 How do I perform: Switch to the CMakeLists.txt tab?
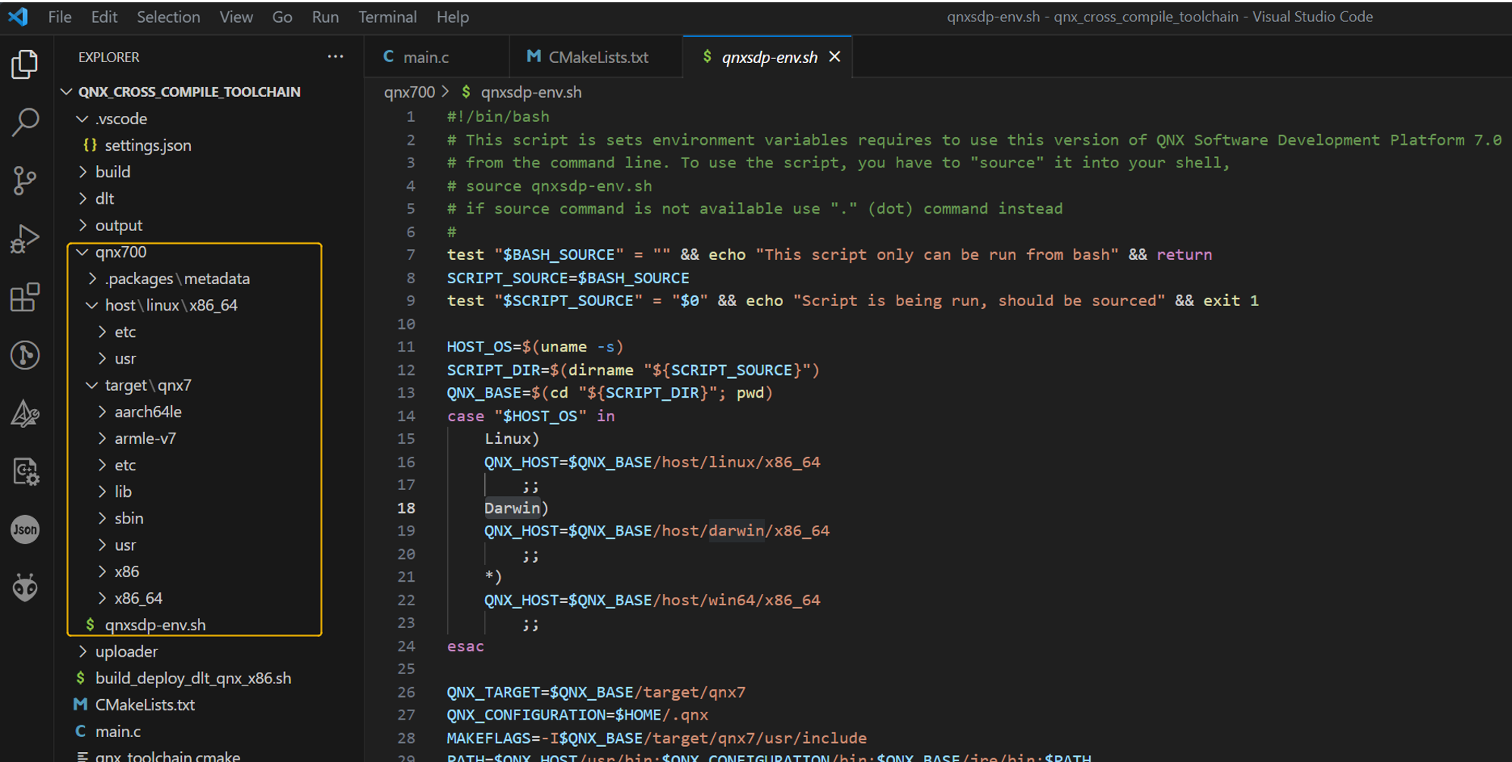click(597, 57)
